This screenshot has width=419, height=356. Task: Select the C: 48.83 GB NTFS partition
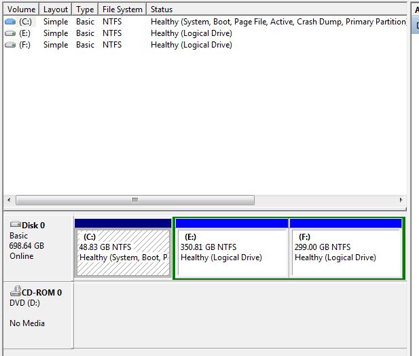point(122,251)
